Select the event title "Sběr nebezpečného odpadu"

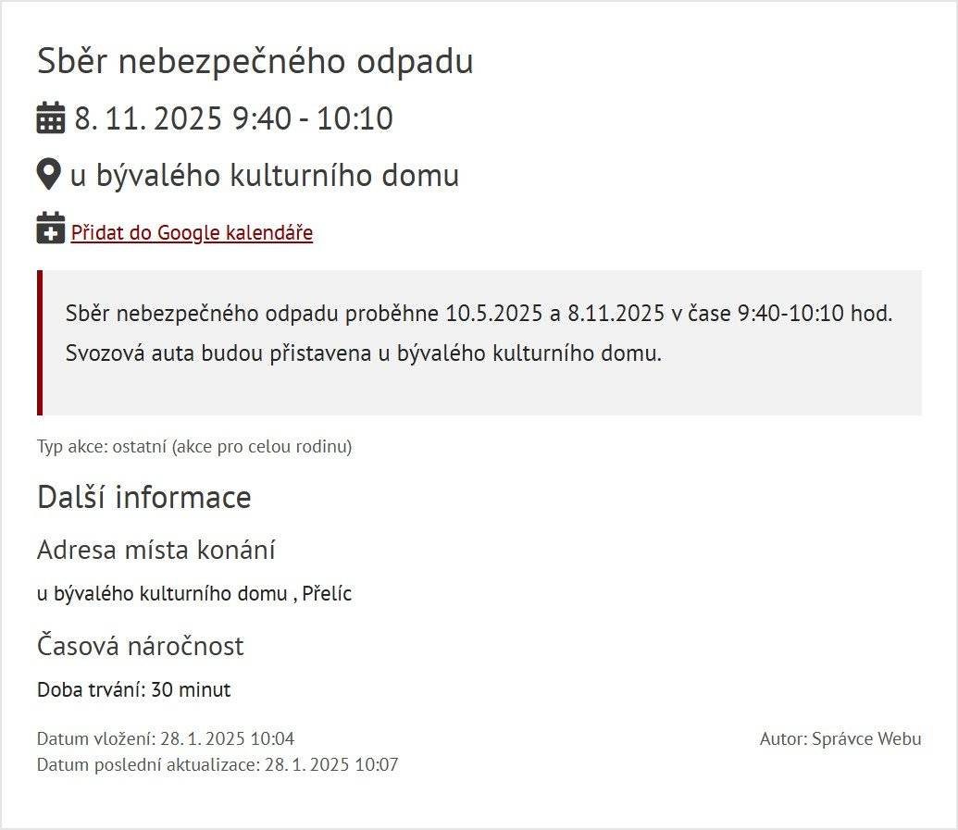coord(255,61)
